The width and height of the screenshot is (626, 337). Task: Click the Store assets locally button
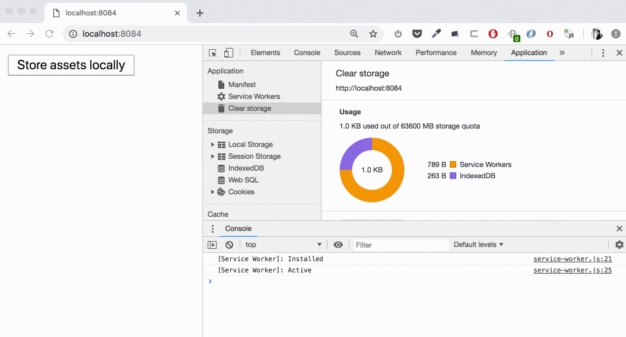(x=71, y=65)
